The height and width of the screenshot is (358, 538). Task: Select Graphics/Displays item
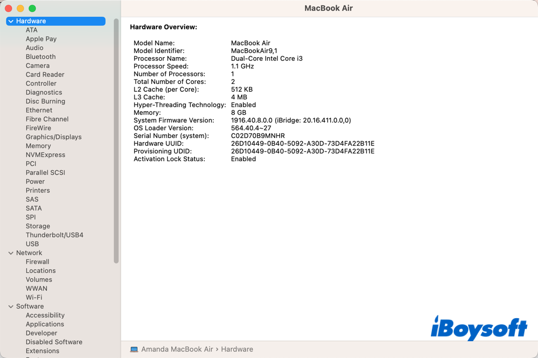coord(54,137)
